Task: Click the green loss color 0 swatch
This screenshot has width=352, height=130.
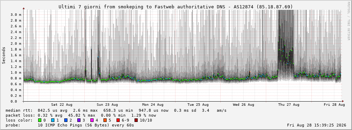Action: [40, 120]
